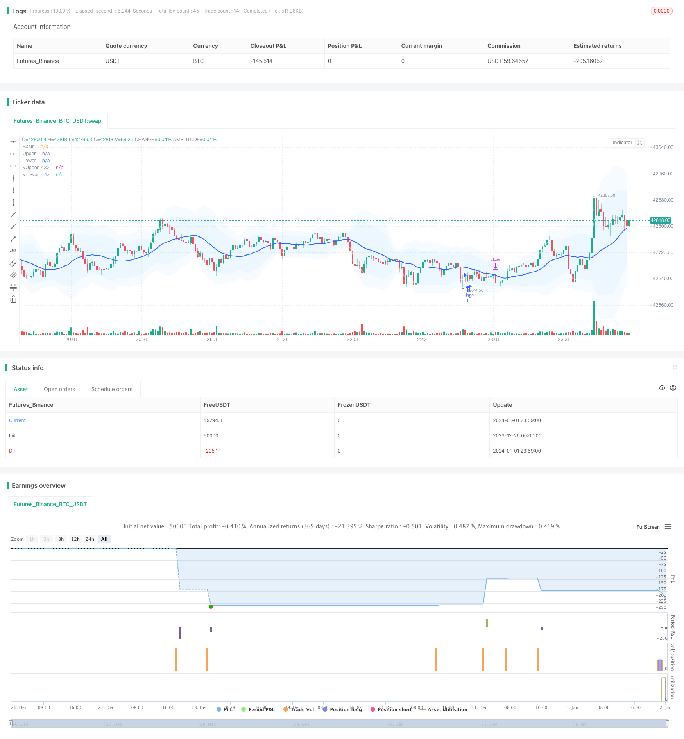684x739 pixels.
Task: Select the price line drawing tool with numbers
Action: coord(13,251)
